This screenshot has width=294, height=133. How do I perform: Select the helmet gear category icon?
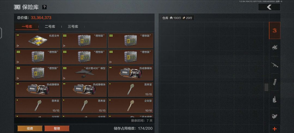click(x=274, y=48)
